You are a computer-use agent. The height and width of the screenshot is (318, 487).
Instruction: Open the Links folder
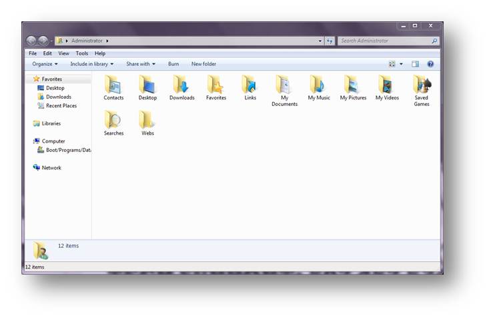(x=250, y=88)
